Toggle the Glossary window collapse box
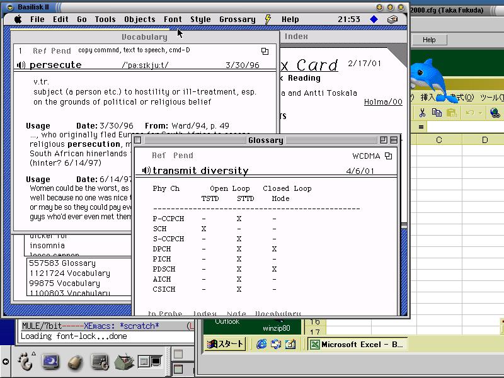 394,140
